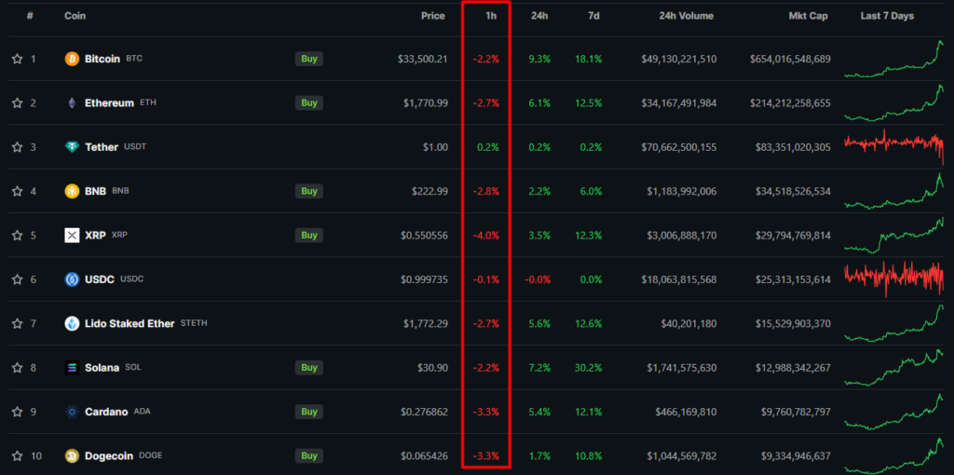The height and width of the screenshot is (475, 954).
Task: Sort table by Mkt Cap header
Action: 808,16
